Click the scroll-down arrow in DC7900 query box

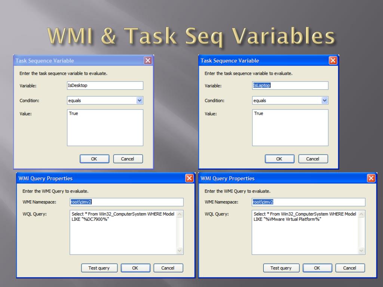(x=180, y=251)
